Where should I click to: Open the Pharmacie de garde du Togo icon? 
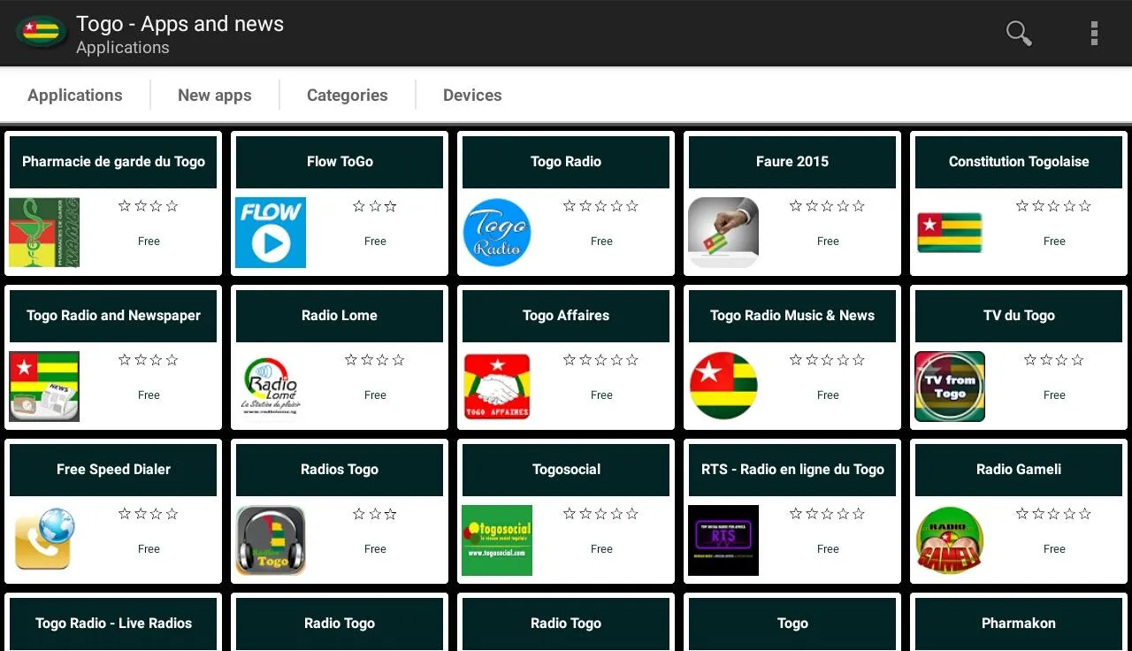pyautogui.click(x=44, y=233)
